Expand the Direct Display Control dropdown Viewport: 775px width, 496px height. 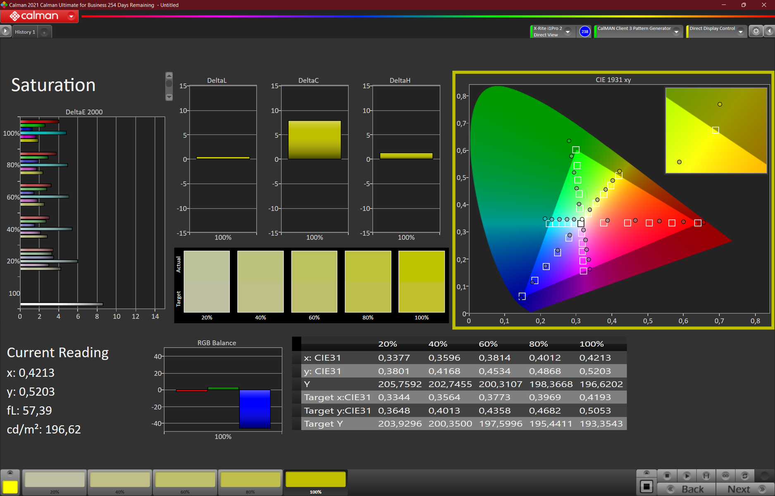pyautogui.click(x=741, y=32)
